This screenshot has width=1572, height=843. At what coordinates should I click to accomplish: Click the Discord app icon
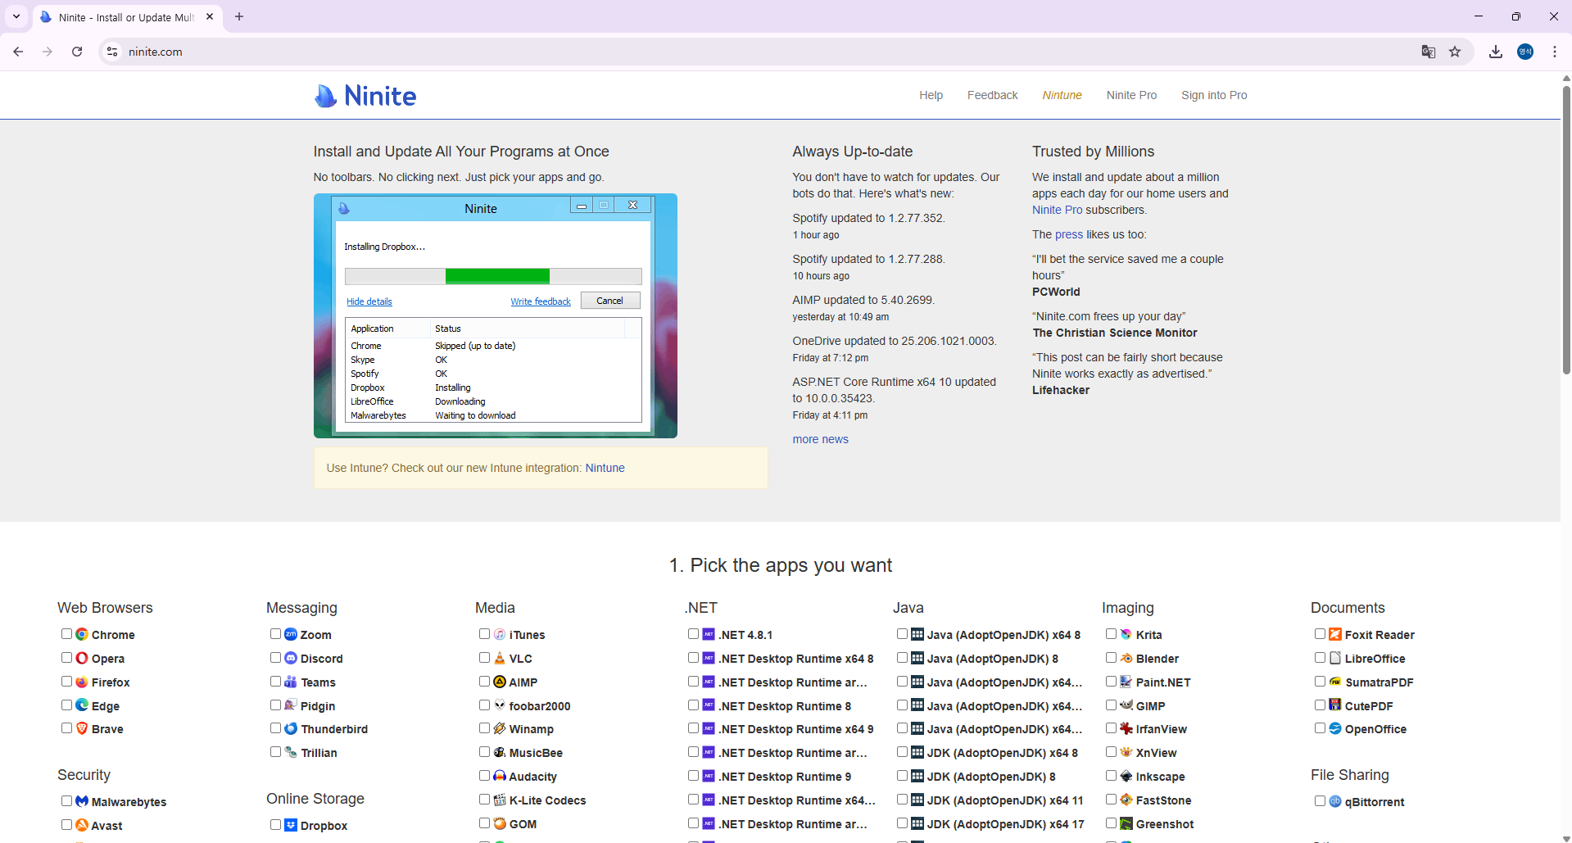click(x=291, y=658)
